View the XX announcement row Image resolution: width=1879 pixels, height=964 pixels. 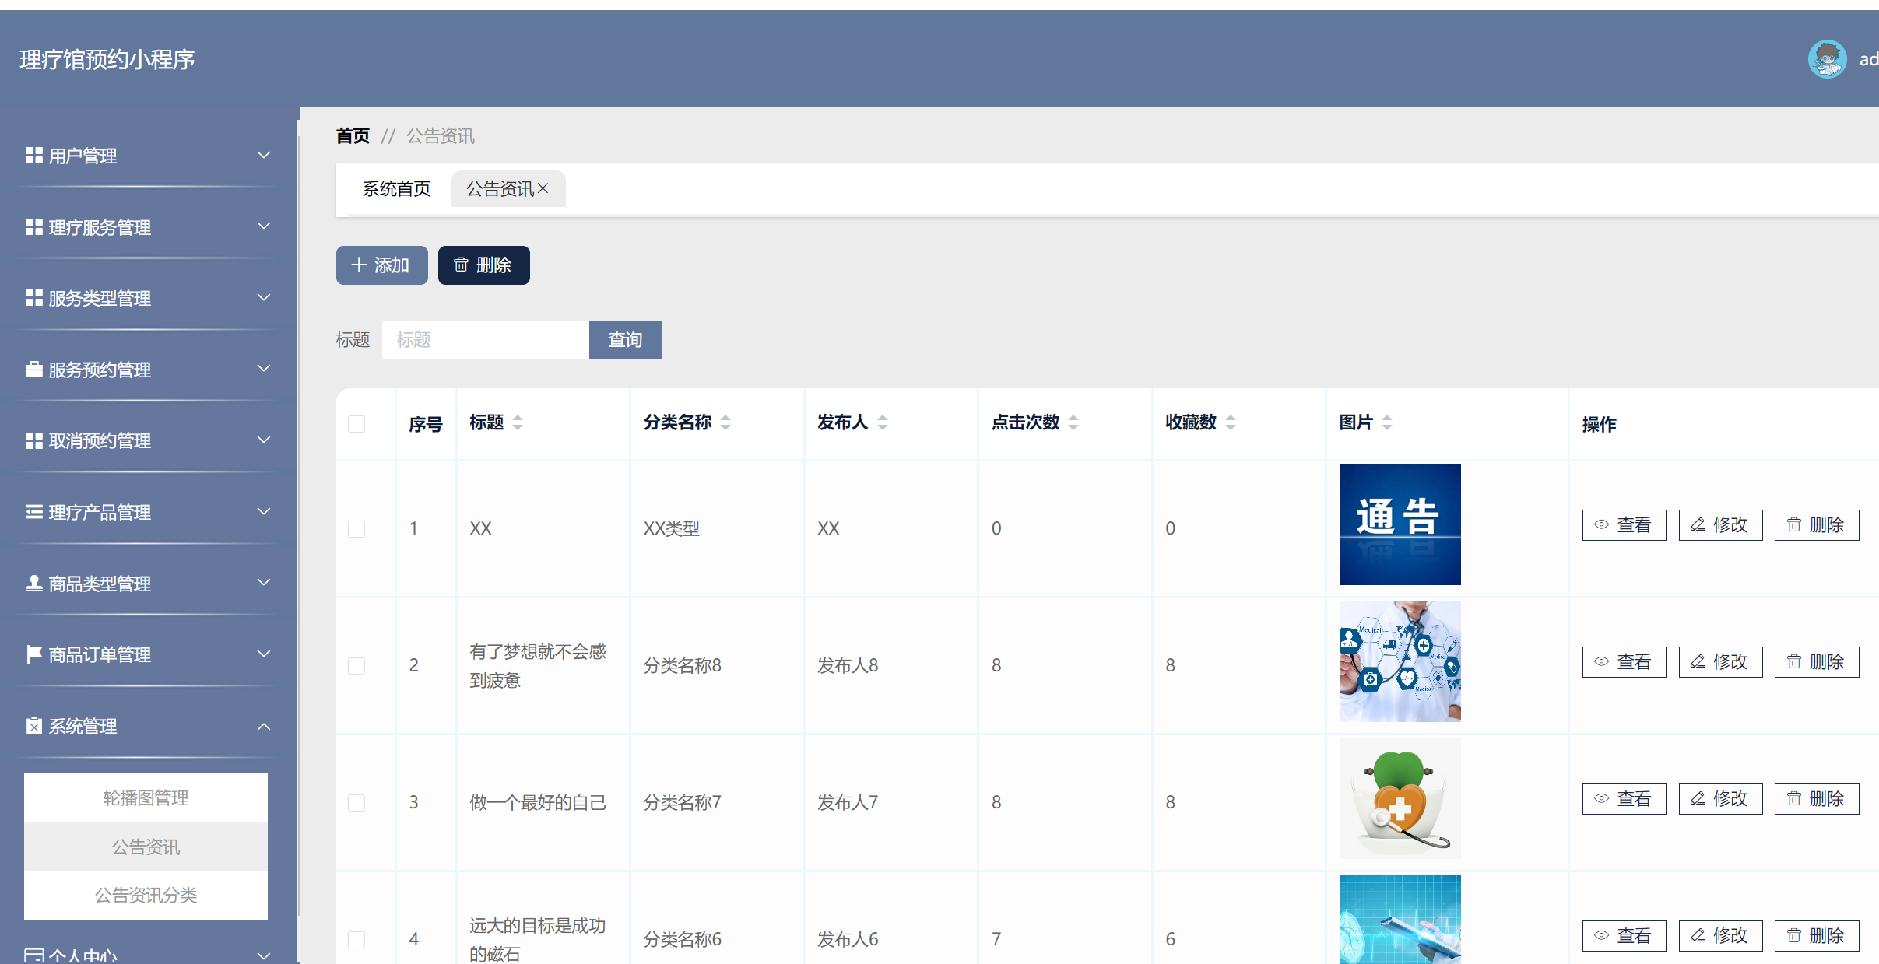pyautogui.click(x=1624, y=525)
